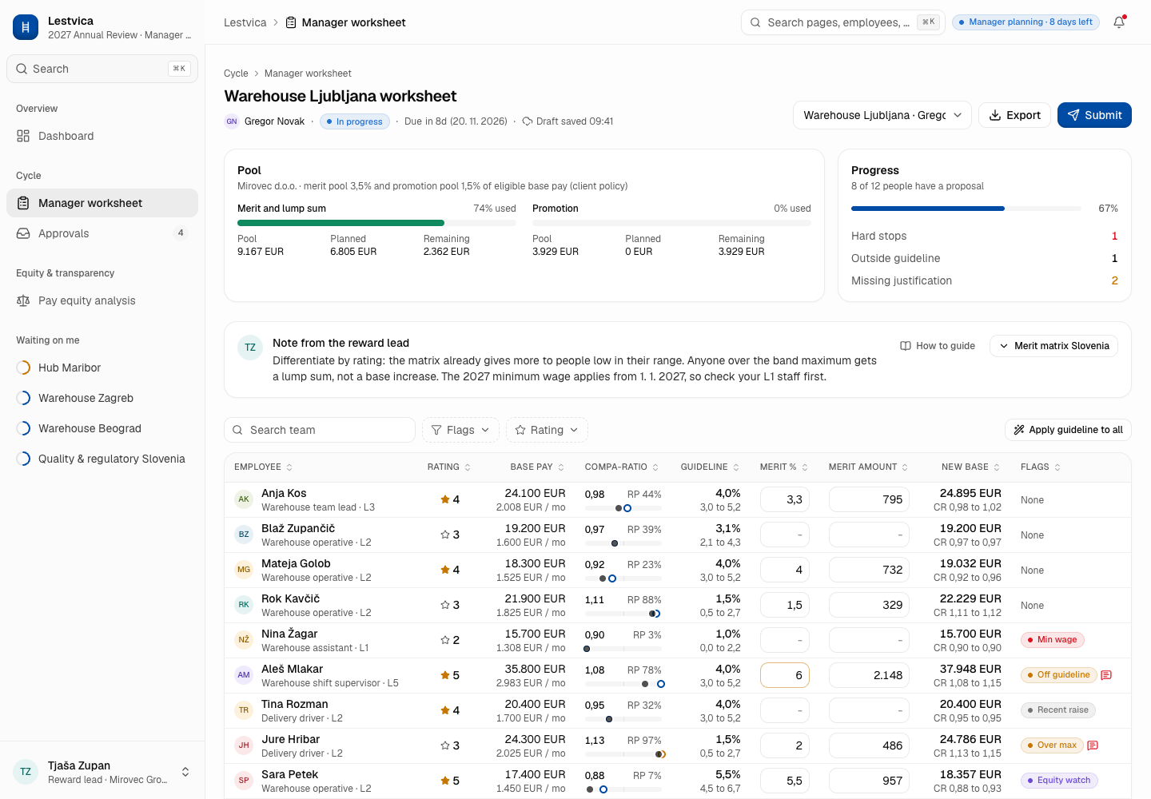Click merit amount field for Sara Petek
The width and height of the screenshot is (1151, 799).
(869, 781)
